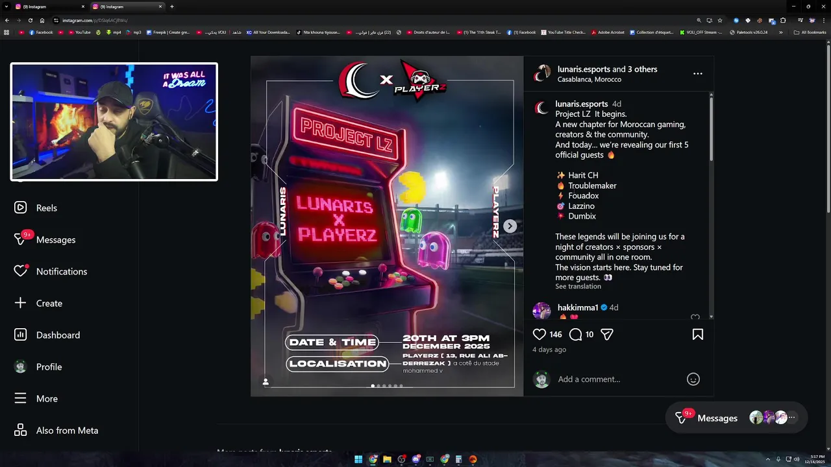Open lunaris.esports profile from post header
The image size is (831, 467).
(x=584, y=69)
